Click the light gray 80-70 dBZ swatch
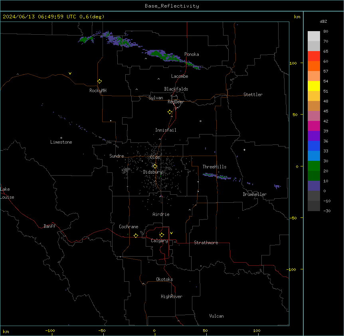Image resolution: width=344 pixels, height=336 pixels. [314, 36]
